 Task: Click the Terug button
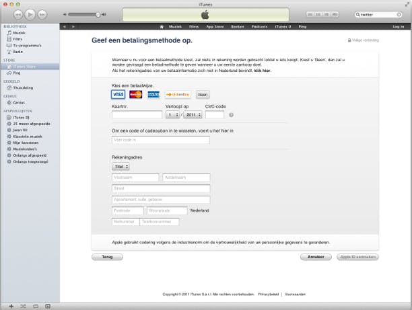tap(107, 257)
